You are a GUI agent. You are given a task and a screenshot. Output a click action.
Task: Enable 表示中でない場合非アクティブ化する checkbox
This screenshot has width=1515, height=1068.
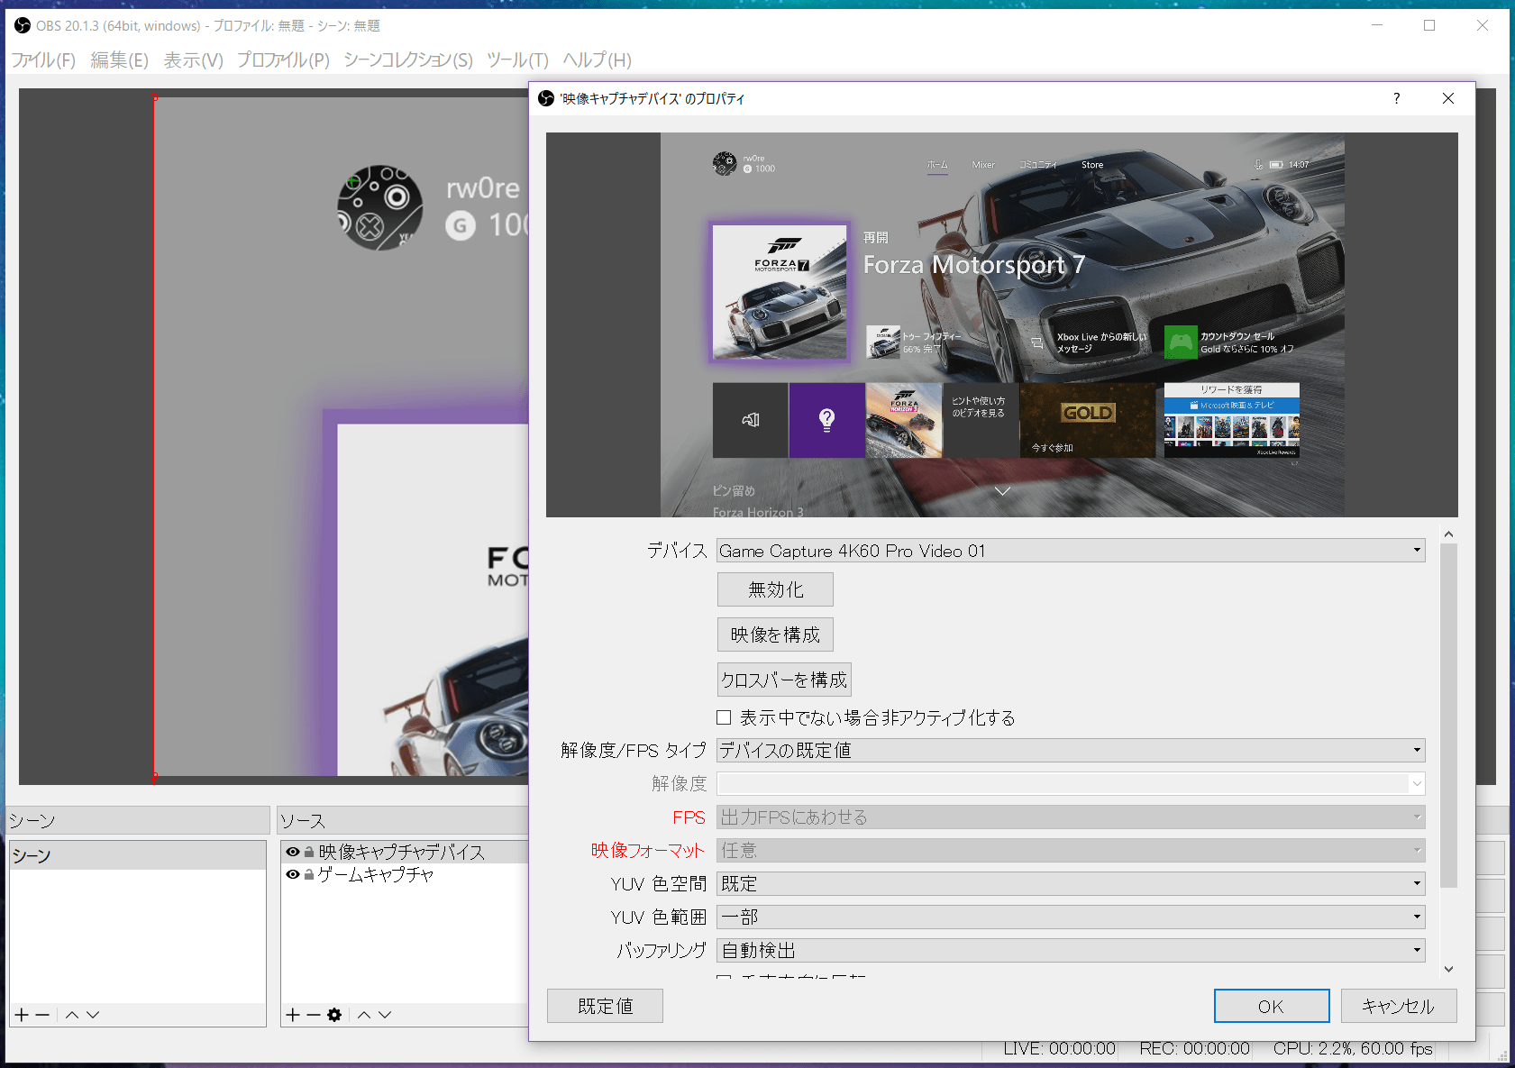coord(724,717)
